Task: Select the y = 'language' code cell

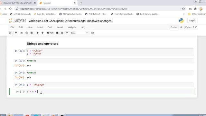Action: pyautogui.click(x=109, y=84)
